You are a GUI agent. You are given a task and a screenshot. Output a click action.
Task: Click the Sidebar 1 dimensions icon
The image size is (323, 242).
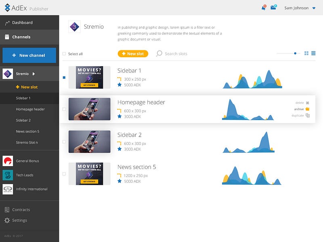click(x=119, y=79)
